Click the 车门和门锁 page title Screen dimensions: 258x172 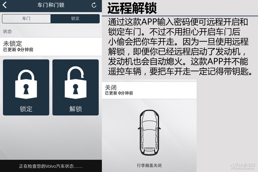(x=51, y=5)
